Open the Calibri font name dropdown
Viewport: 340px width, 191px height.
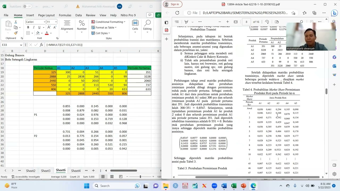44,22
